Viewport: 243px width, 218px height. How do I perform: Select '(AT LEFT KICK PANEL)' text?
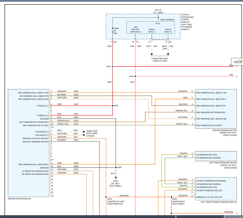click(x=115, y=185)
